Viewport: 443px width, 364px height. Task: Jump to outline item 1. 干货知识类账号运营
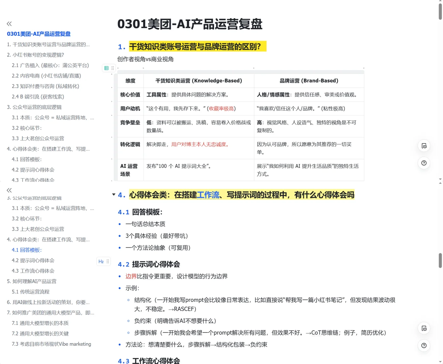[48, 44]
